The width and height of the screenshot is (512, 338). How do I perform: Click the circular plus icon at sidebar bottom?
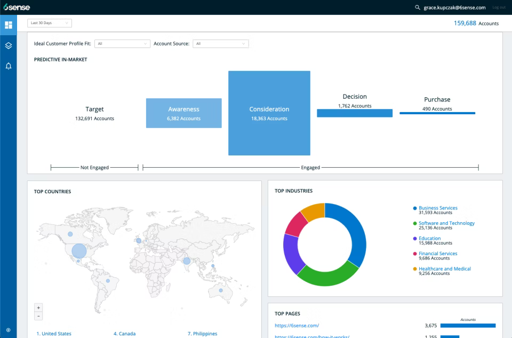pyautogui.click(x=9, y=330)
